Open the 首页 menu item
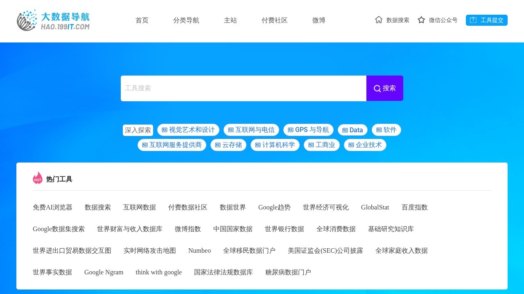 pyautogui.click(x=142, y=20)
